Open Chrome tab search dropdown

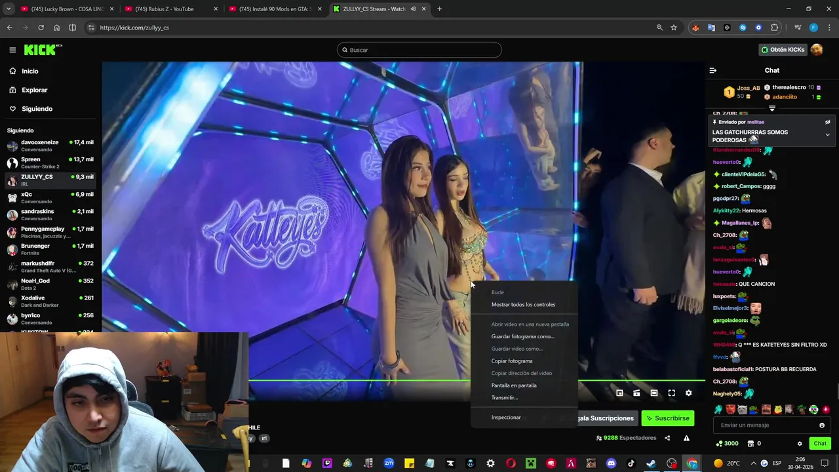[9, 9]
